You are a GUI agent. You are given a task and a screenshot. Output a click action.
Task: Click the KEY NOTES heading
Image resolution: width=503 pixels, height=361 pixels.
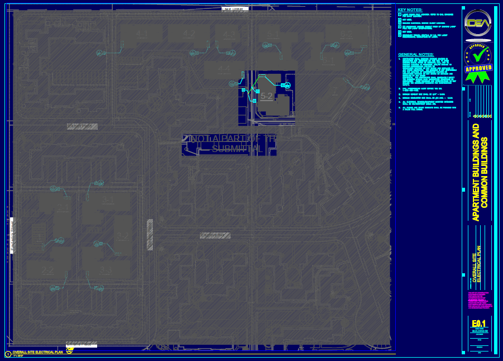click(x=410, y=9)
